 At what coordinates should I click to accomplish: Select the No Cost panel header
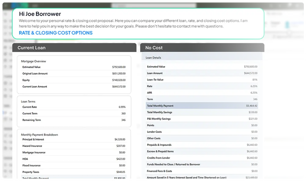154,48
